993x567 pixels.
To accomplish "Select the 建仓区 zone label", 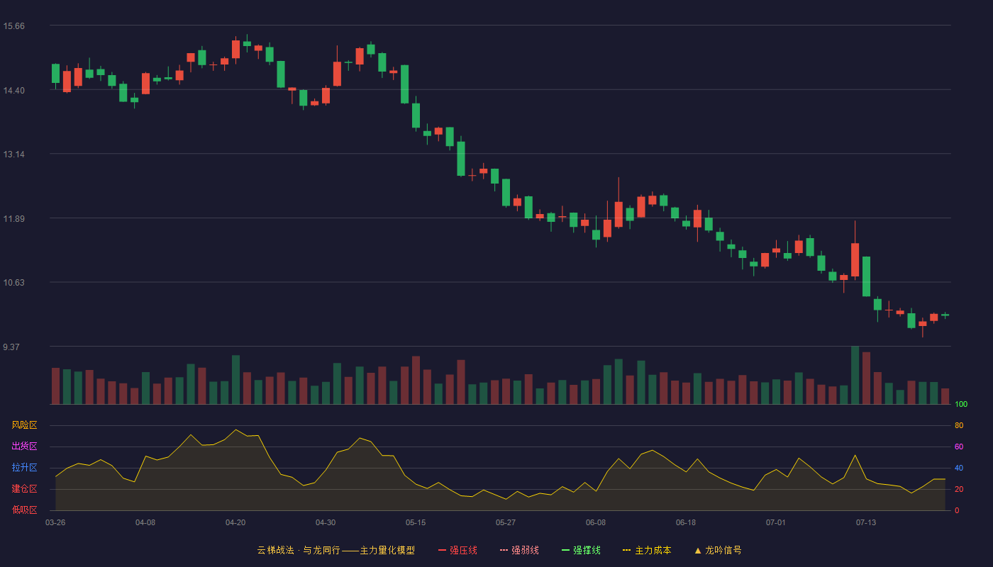I will 24,489.
